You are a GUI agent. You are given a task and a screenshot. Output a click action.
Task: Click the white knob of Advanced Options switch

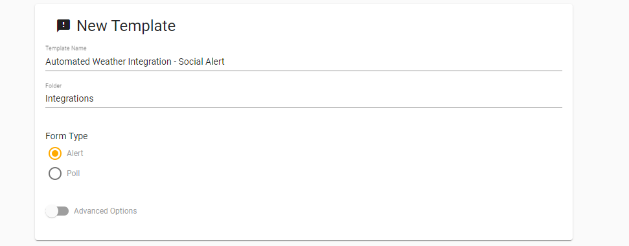(52, 211)
